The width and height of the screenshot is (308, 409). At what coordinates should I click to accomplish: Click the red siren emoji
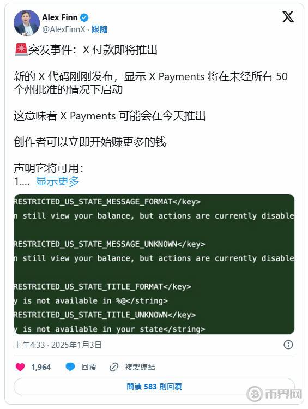coord(21,50)
